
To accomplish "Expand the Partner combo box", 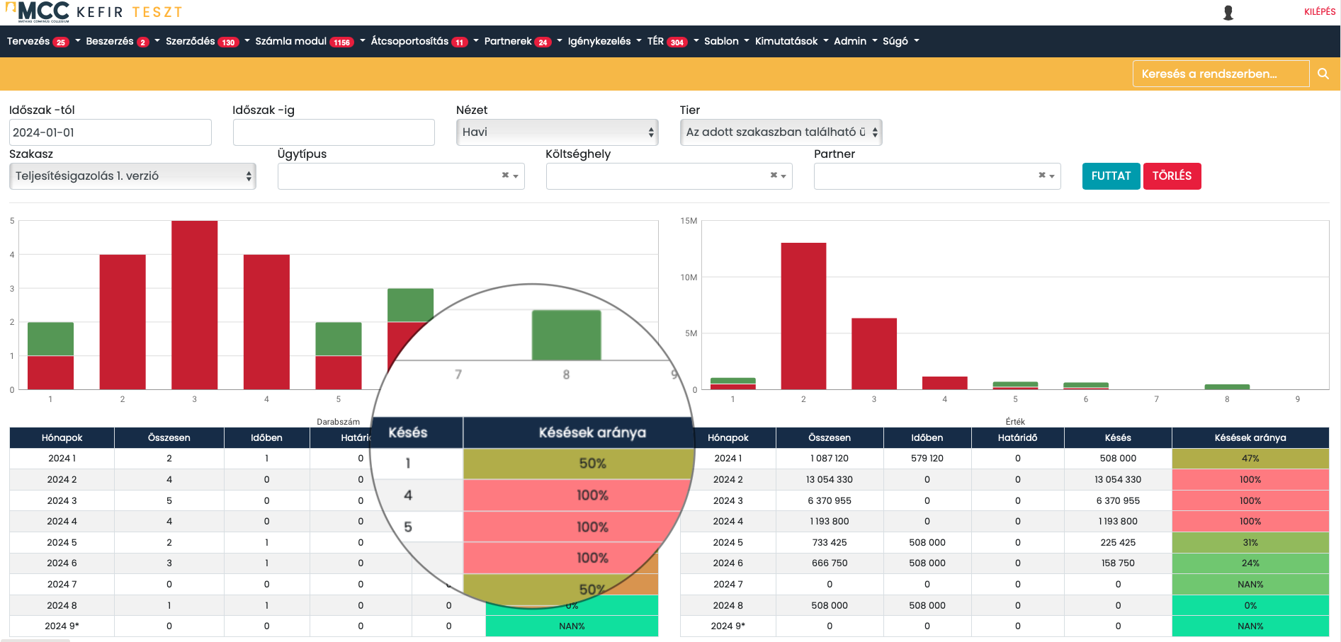I will (1053, 176).
